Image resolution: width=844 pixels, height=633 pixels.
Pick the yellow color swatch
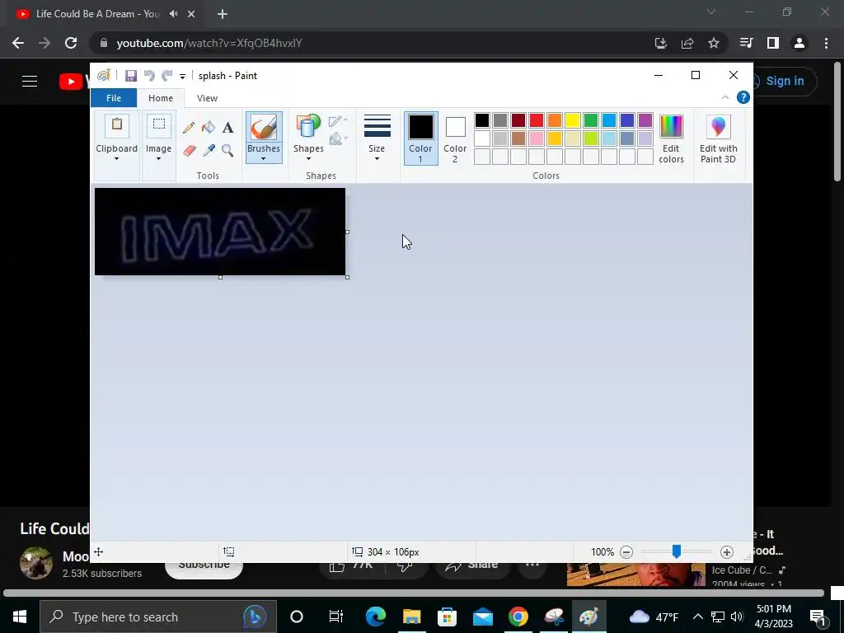point(573,120)
